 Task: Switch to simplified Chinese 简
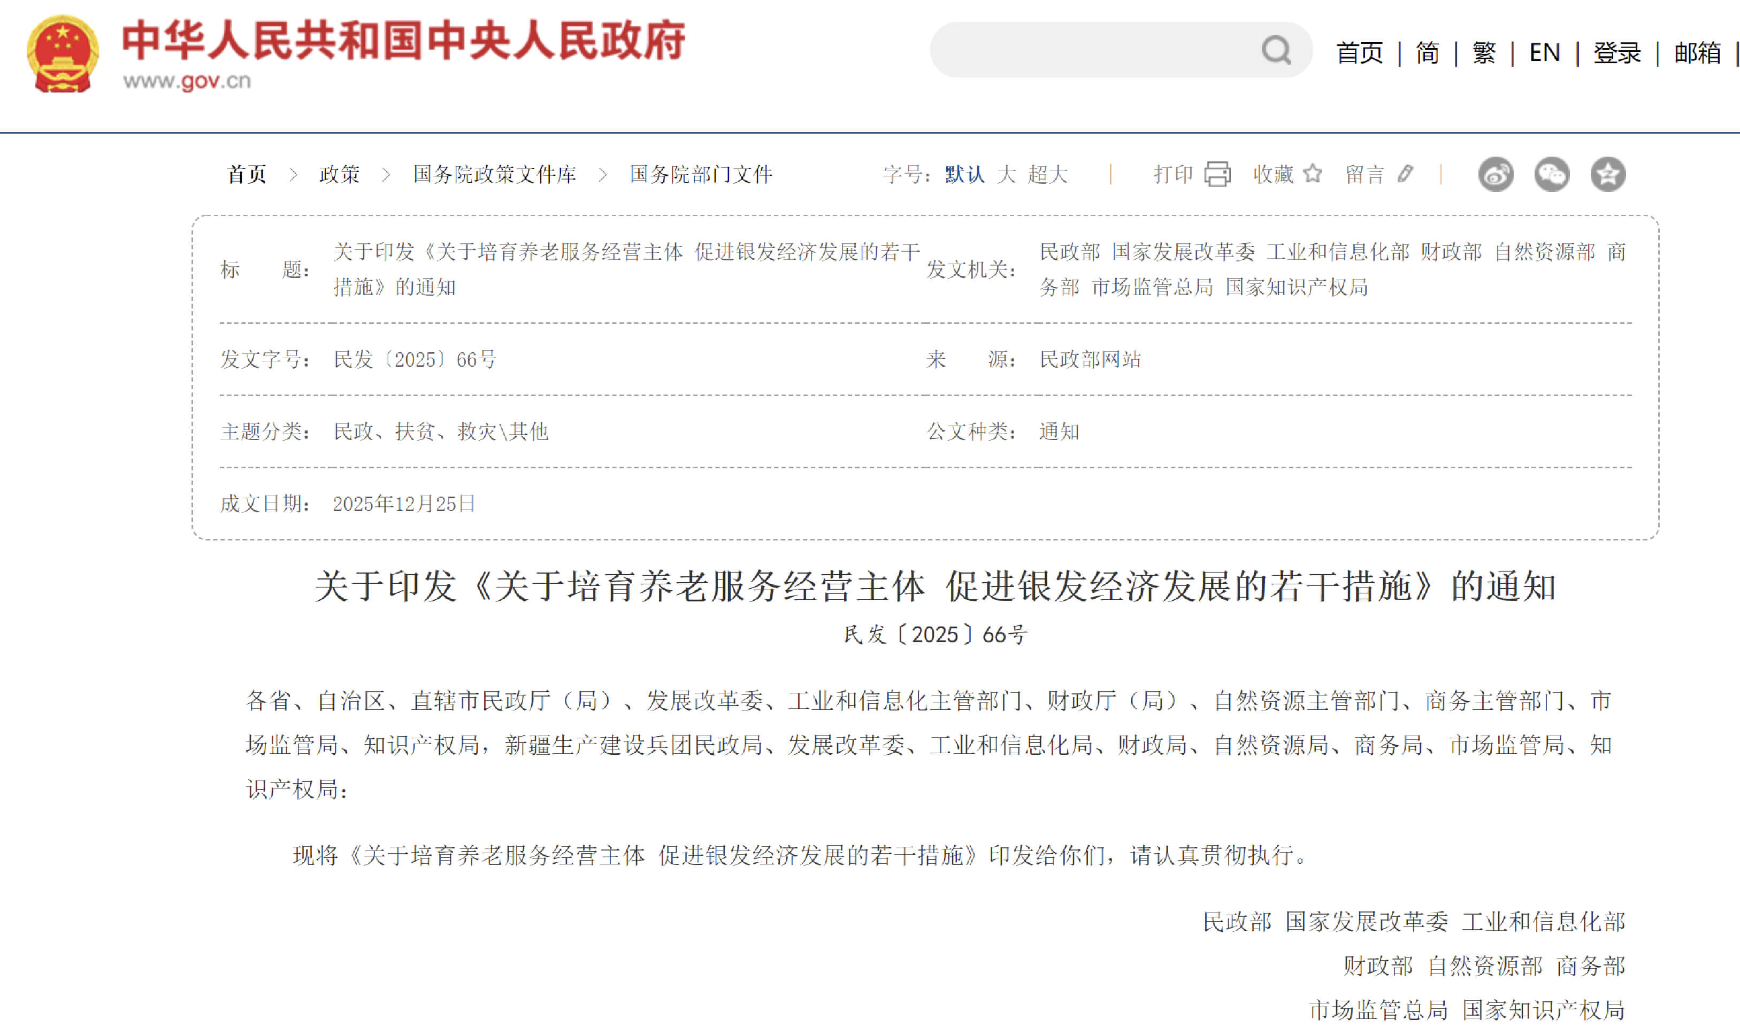(1428, 52)
